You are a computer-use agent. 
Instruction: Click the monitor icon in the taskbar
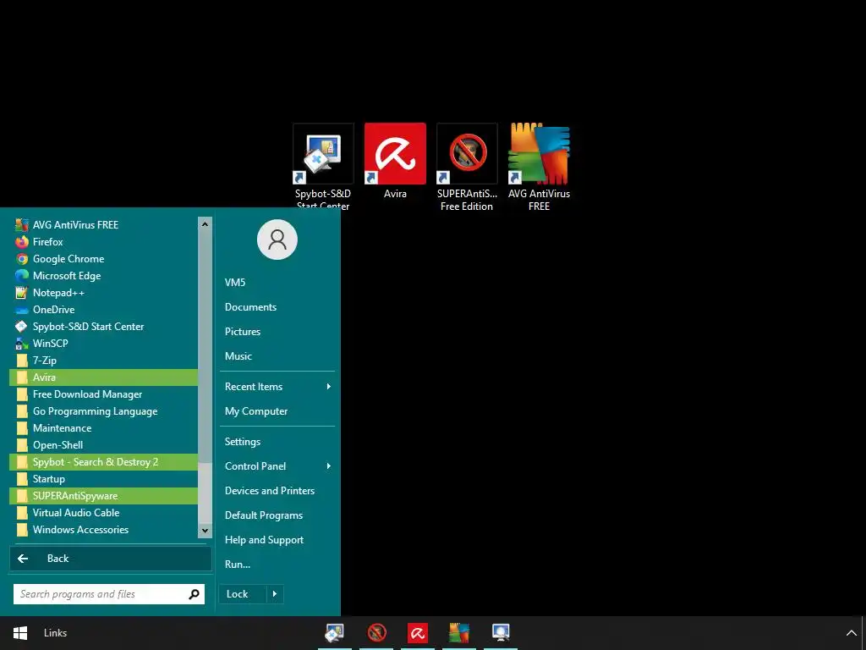click(501, 632)
